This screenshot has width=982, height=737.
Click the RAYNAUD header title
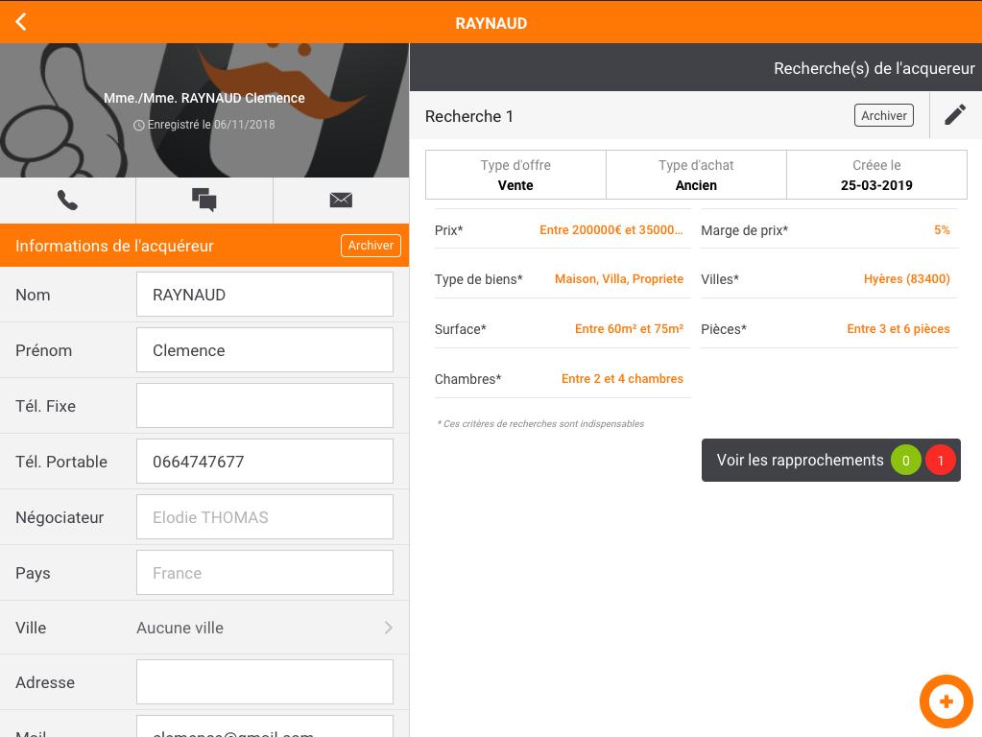click(x=491, y=23)
